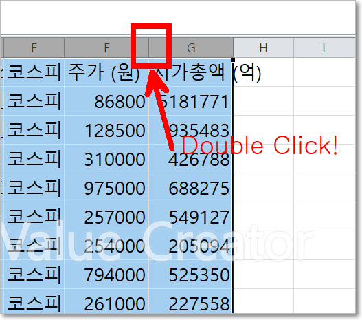Image resolution: width=362 pixels, height=320 pixels.
Task: Select the column F header
Action: (x=106, y=48)
